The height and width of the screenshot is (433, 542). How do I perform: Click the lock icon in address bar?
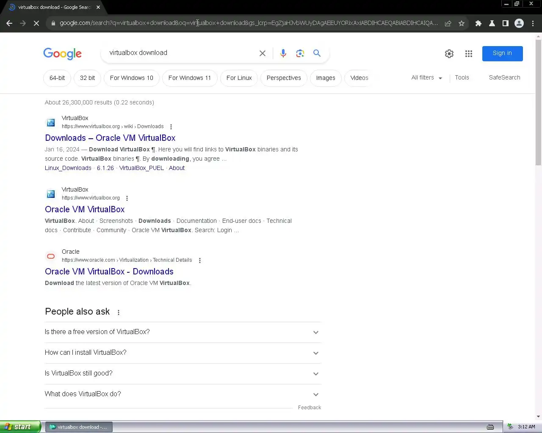pos(53,23)
